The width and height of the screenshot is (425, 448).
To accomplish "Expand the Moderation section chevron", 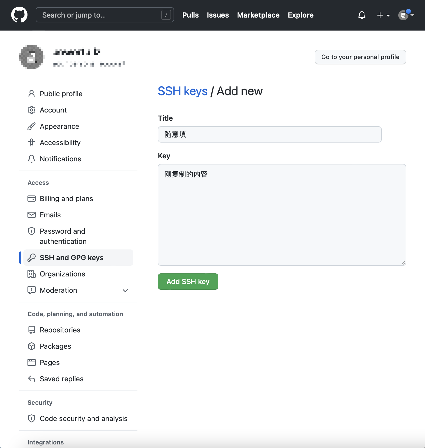I will pyautogui.click(x=125, y=290).
